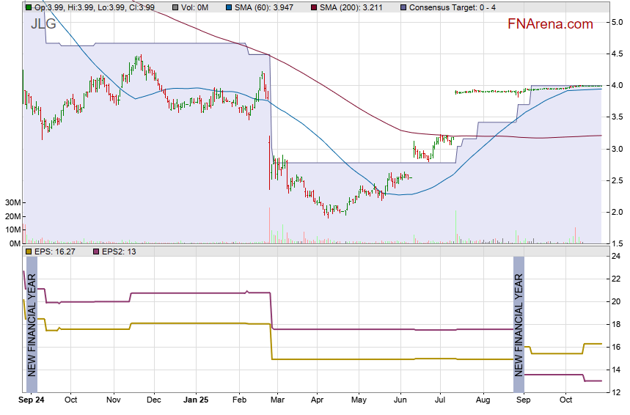This screenshot has width=630, height=415.
Task: Click the 'EPS2: 13' legend text
Action: click(118, 251)
